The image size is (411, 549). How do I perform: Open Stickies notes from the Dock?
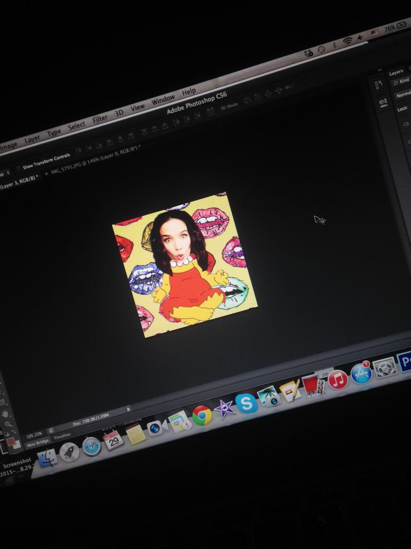pos(135,434)
